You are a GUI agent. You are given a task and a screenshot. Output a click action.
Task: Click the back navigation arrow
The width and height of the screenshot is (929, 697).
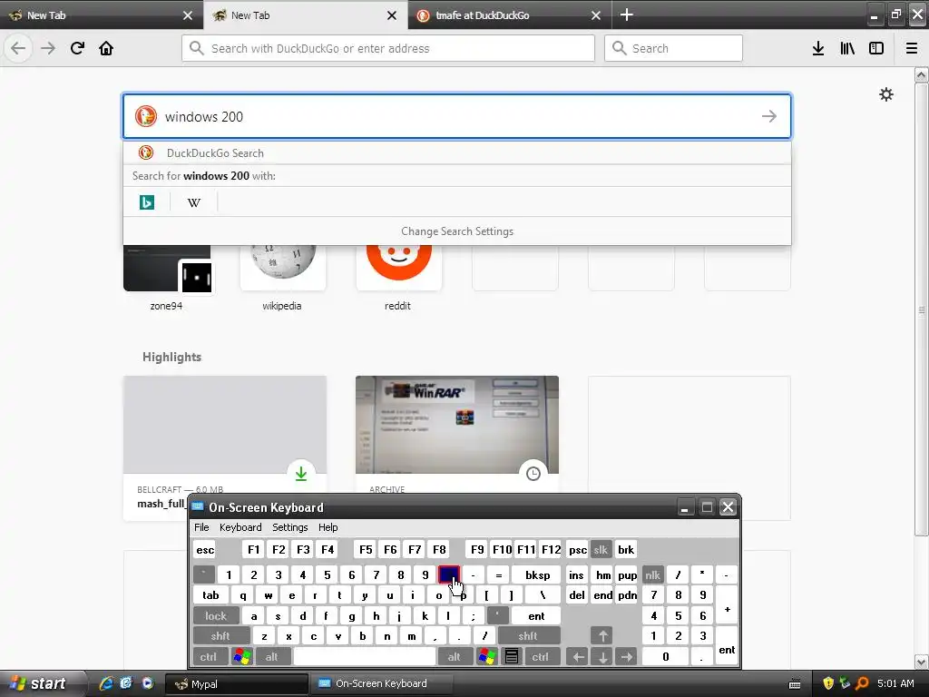[18, 48]
